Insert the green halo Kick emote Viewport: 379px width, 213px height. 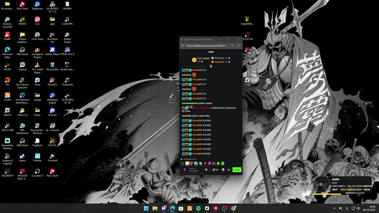[223, 163]
